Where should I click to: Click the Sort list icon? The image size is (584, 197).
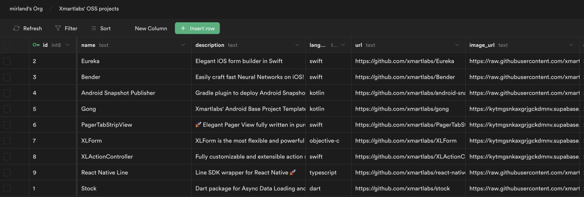pyautogui.click(x=94, y=28)
